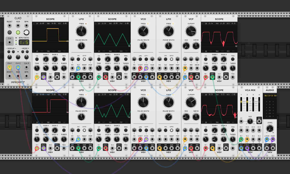Open the Built-in Out device selector on AUDIO
This screenshot has width=290, height=174.
pos(270,96)
